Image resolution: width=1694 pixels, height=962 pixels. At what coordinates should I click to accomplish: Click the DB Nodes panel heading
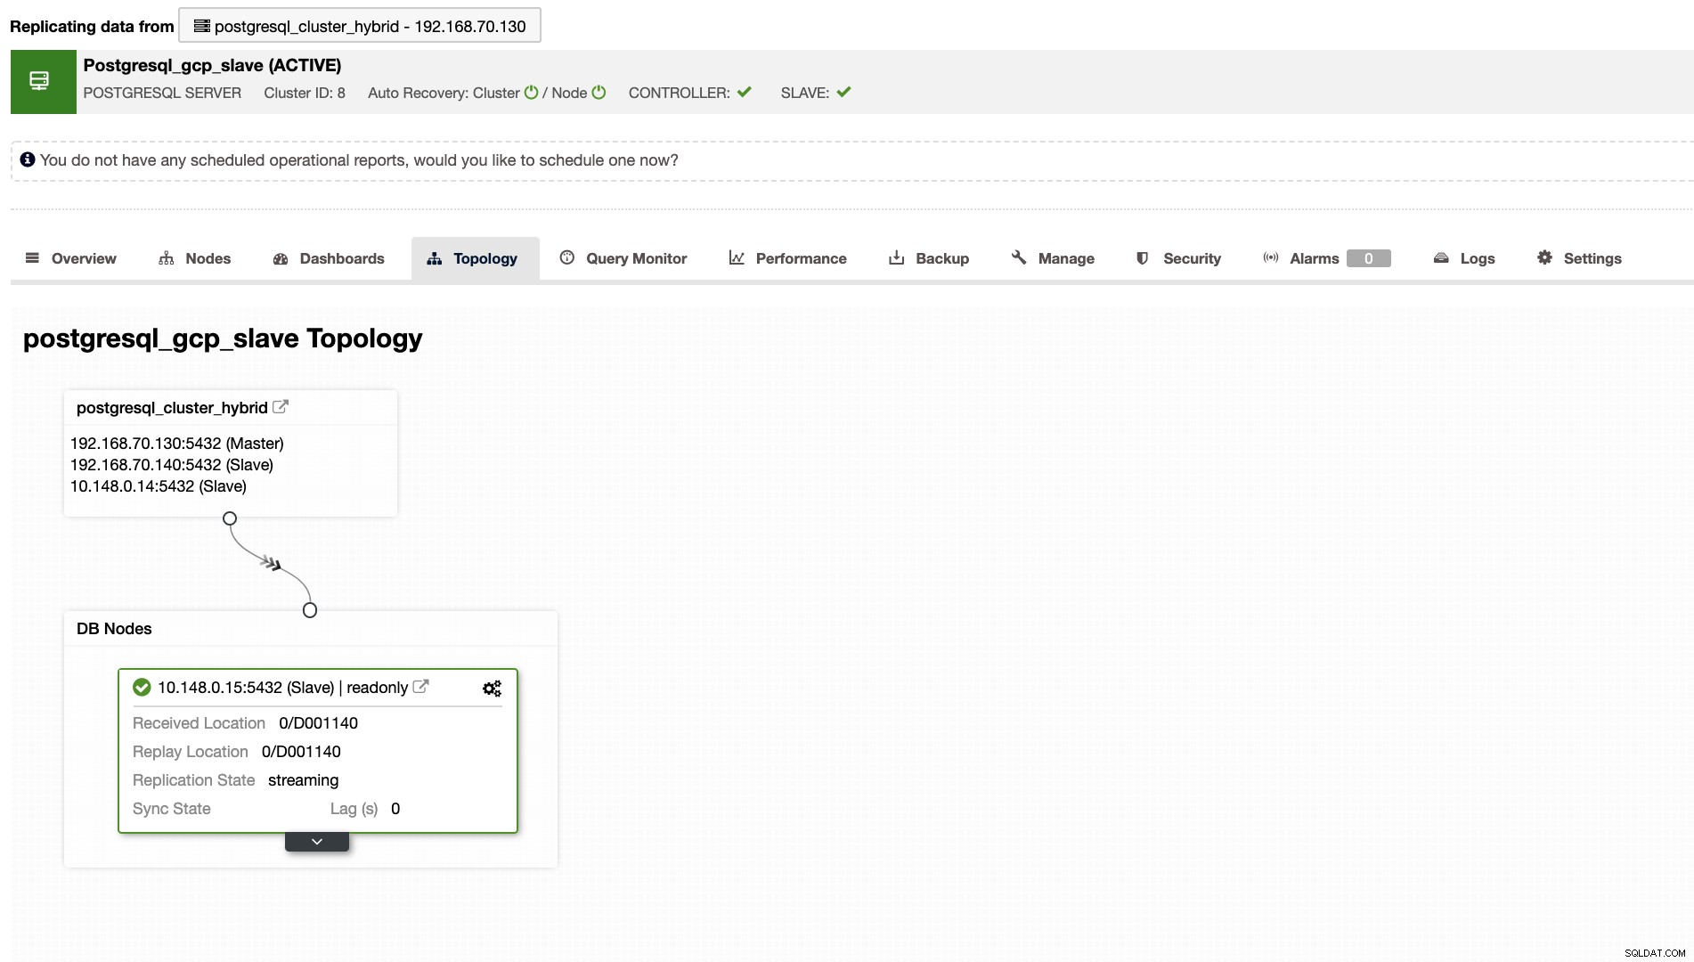click(x=114, y=629)
